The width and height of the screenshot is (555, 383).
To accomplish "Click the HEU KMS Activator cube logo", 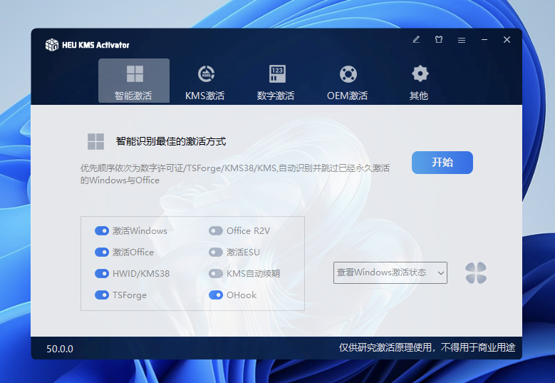I will [x=52, y=45].
